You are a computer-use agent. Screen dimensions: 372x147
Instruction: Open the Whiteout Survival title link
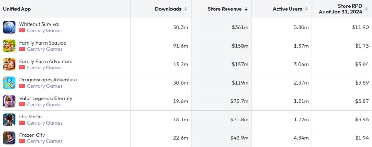(39, 24)
